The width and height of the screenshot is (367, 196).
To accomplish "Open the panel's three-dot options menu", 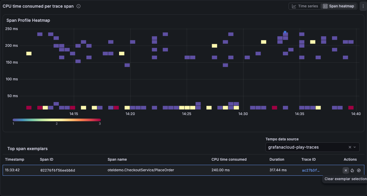I will 363,6.
